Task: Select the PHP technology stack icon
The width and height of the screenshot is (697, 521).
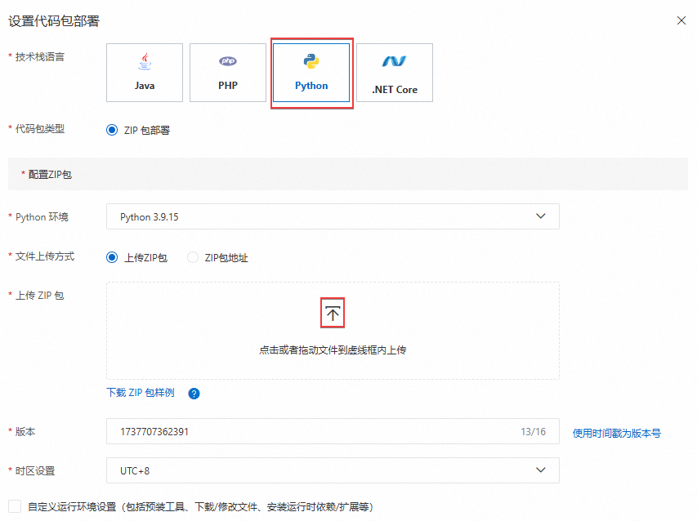Action: (x=227, y=73)
